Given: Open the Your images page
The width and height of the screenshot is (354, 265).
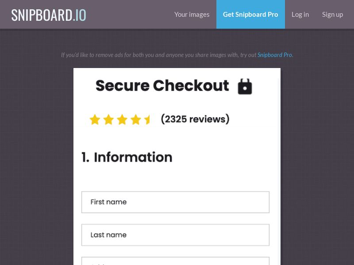Looking at the screenshot, I should point(192,15).
